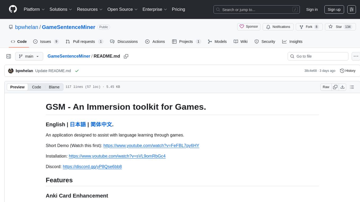The image size is (360, 202).
Task: Open the GameSentenceMiner repository title link
Action: click(x=69, y=27)
